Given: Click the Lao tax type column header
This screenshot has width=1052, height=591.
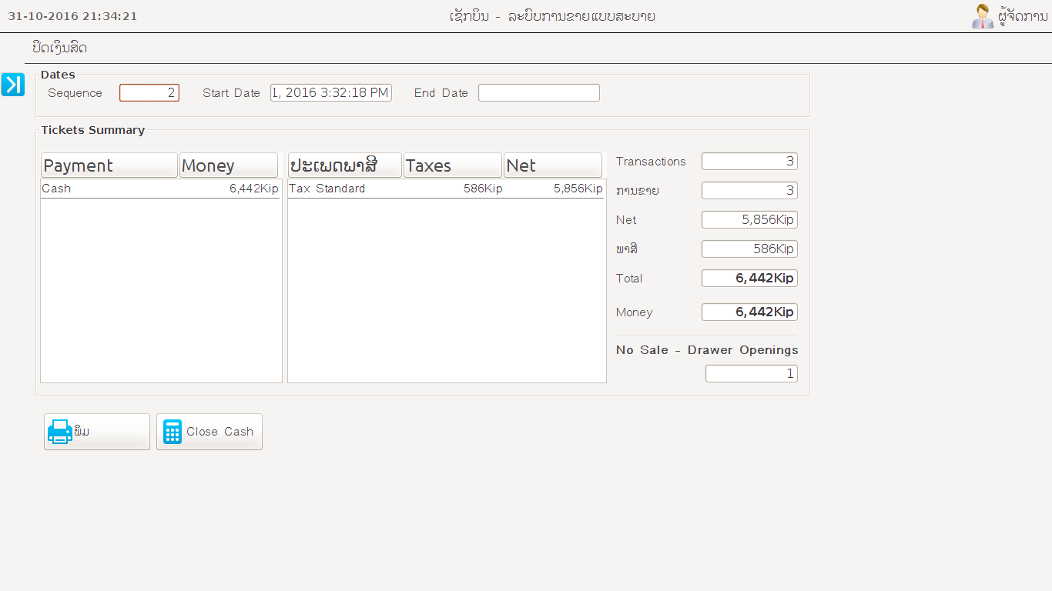Looking at the screenshot, I should coord(344,165).
